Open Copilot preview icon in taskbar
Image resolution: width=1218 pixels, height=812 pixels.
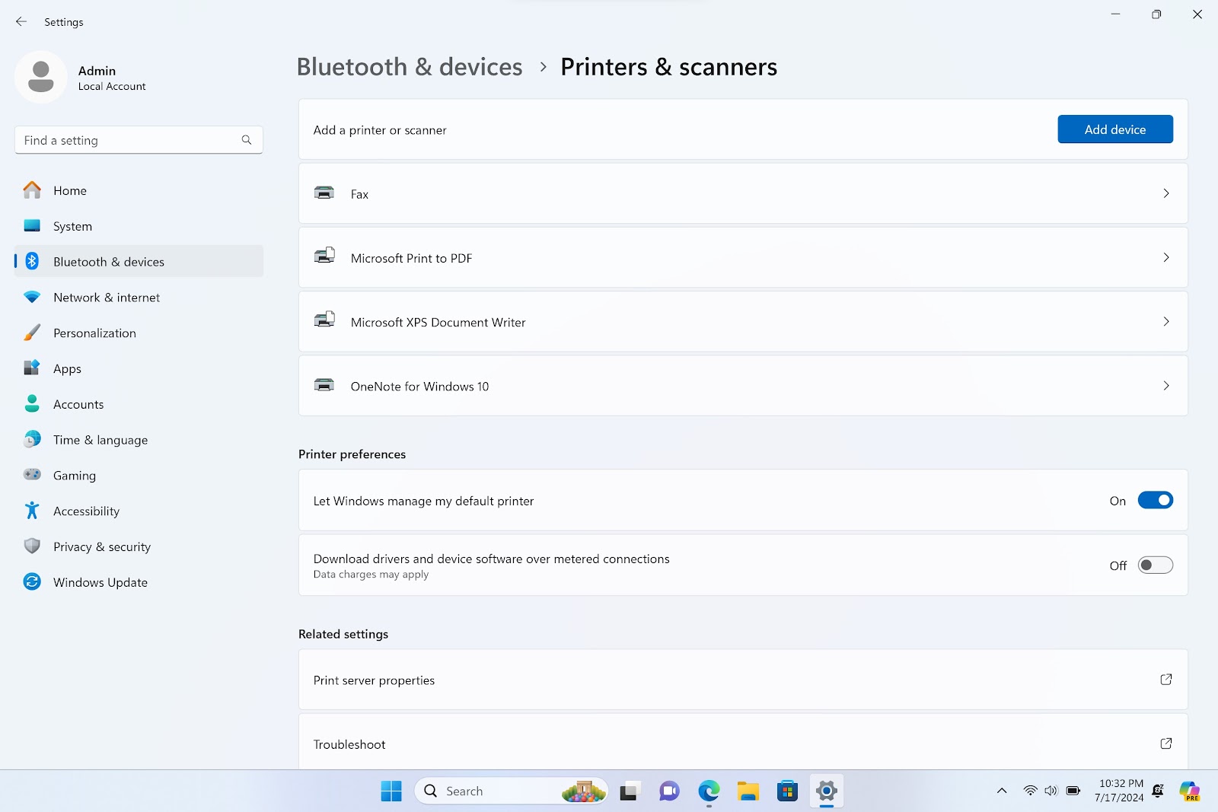tap(1190, 791)
